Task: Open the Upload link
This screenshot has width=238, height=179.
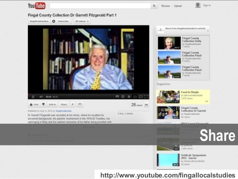Action: click(178, 6)
